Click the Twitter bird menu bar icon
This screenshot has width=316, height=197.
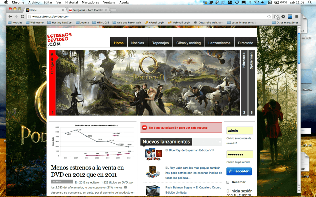(211, 2)
